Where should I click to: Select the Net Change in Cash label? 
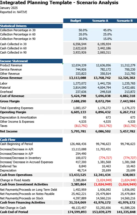coord(13,208)
